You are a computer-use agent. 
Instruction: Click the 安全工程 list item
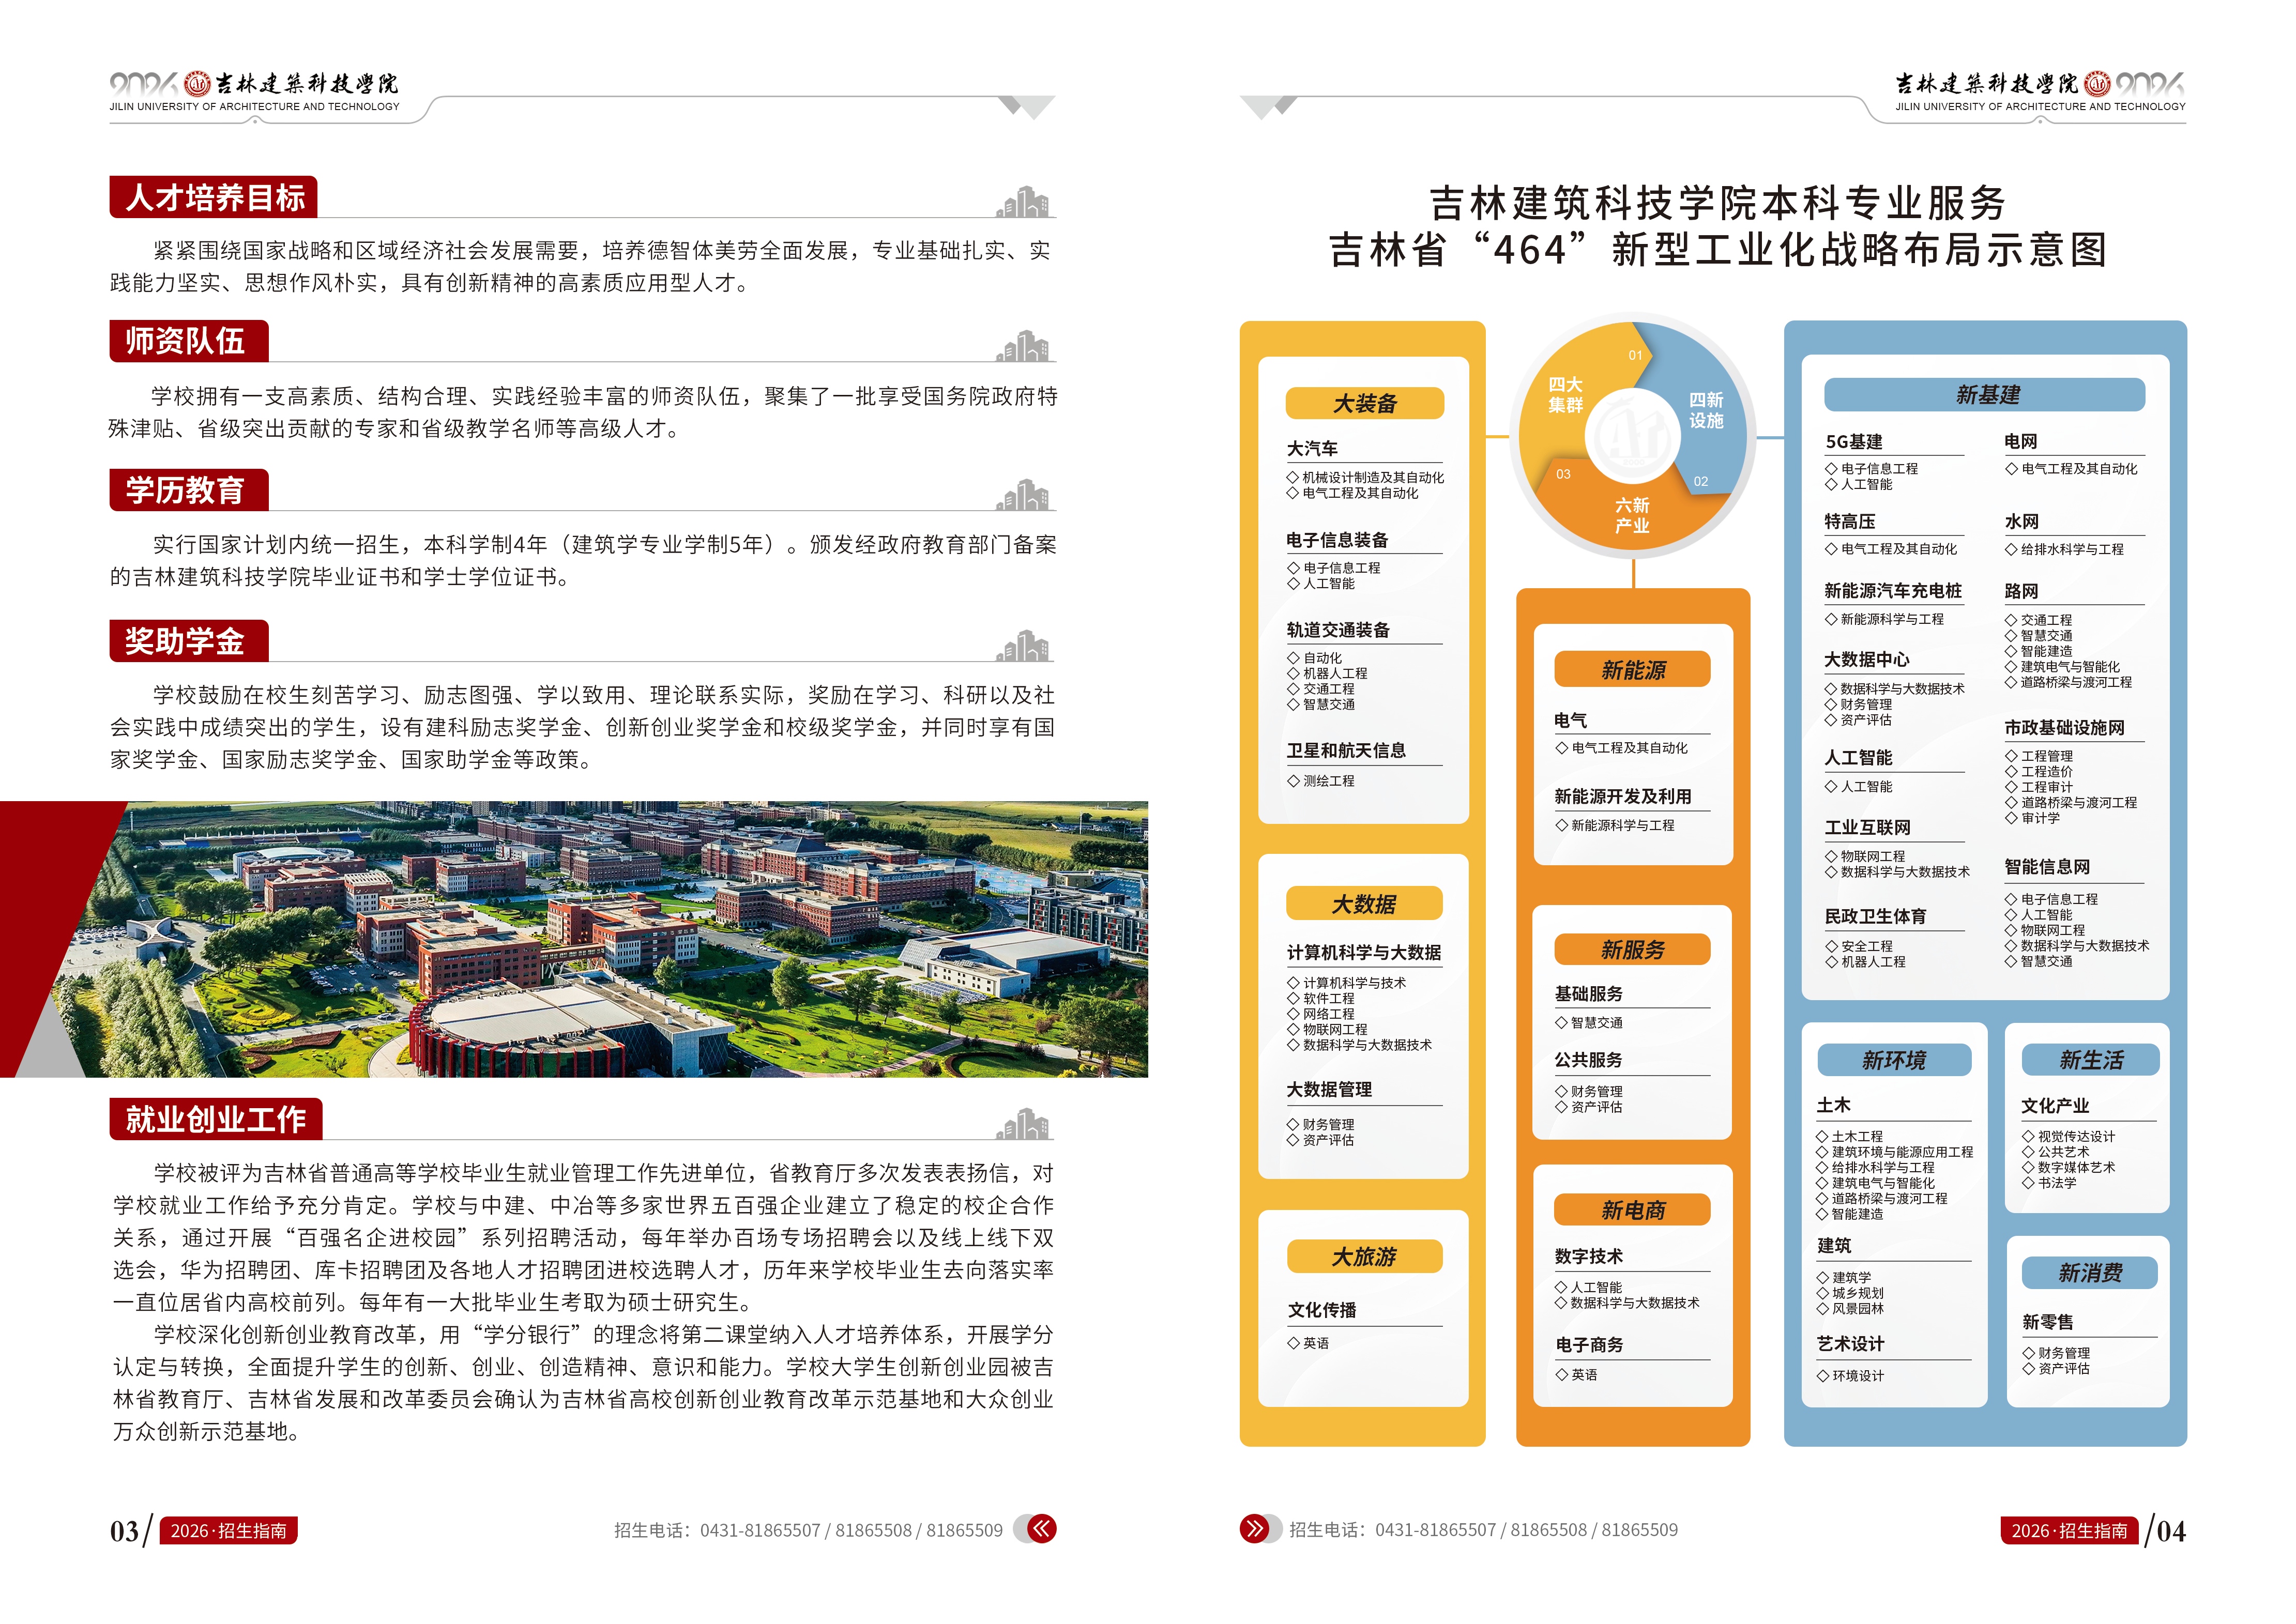pos(1858,946)
